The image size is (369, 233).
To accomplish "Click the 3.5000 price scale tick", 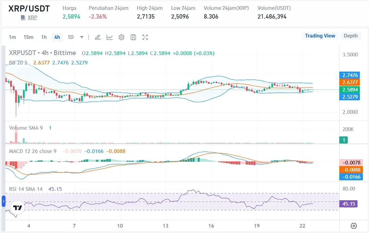I will pos(350,55).
